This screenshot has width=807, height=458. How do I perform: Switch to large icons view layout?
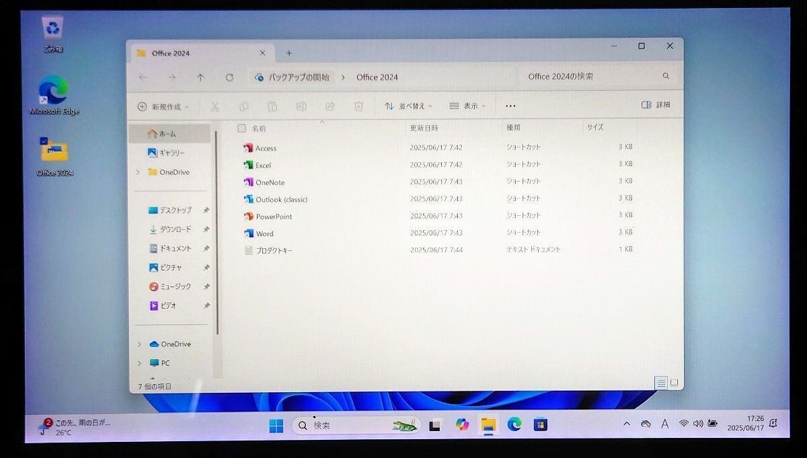click(x=674, y=383)
